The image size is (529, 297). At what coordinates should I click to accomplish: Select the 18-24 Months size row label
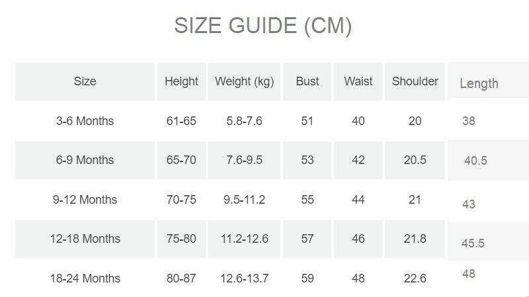click(x=85, y=278)
